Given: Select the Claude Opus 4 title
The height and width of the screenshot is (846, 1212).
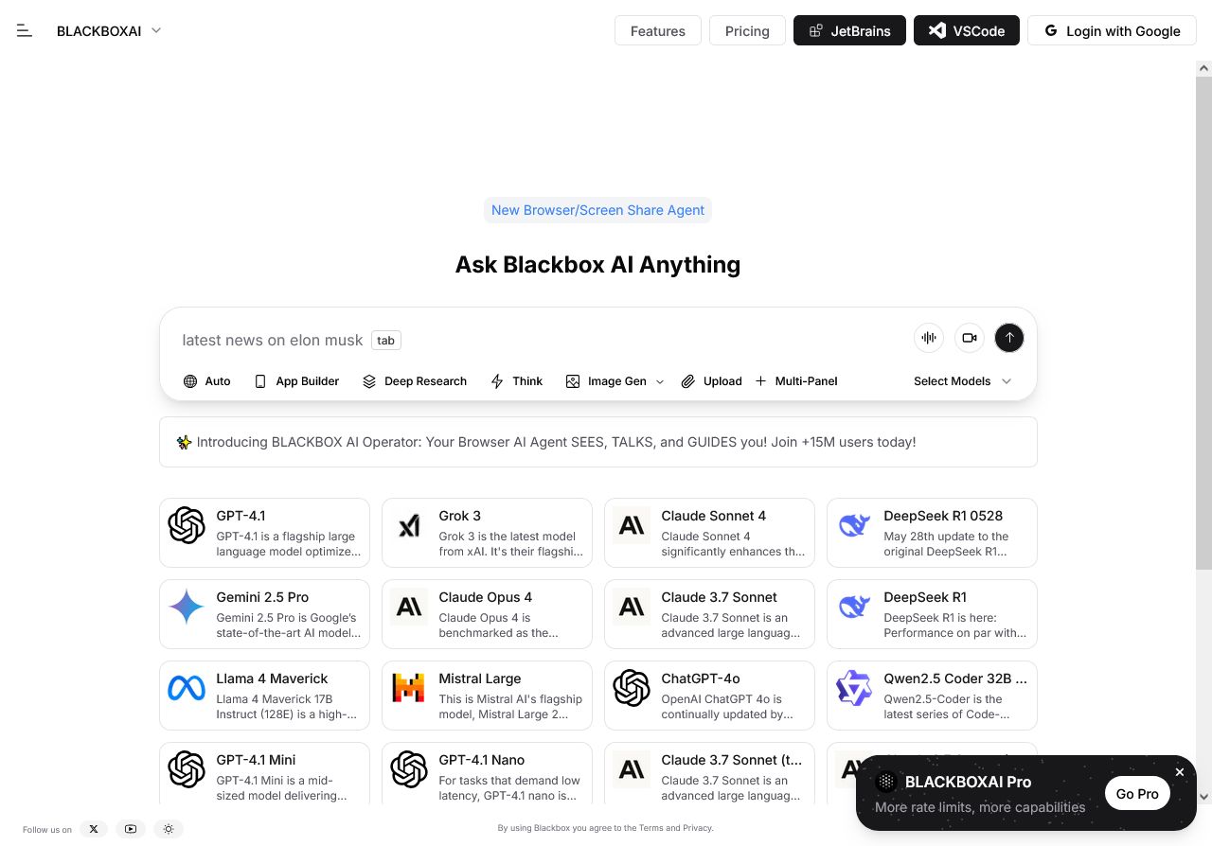Looking at the screenshot, I should point(485,597).
